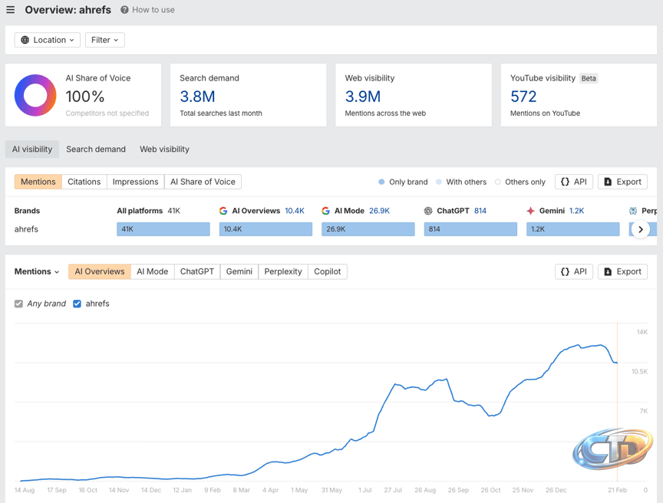Click the Brands column header

27,211
